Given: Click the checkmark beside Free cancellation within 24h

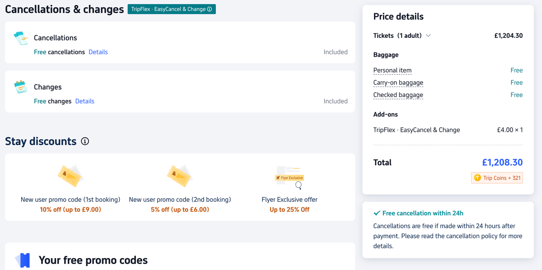Looking at the screenshot, I should point(378,213).
